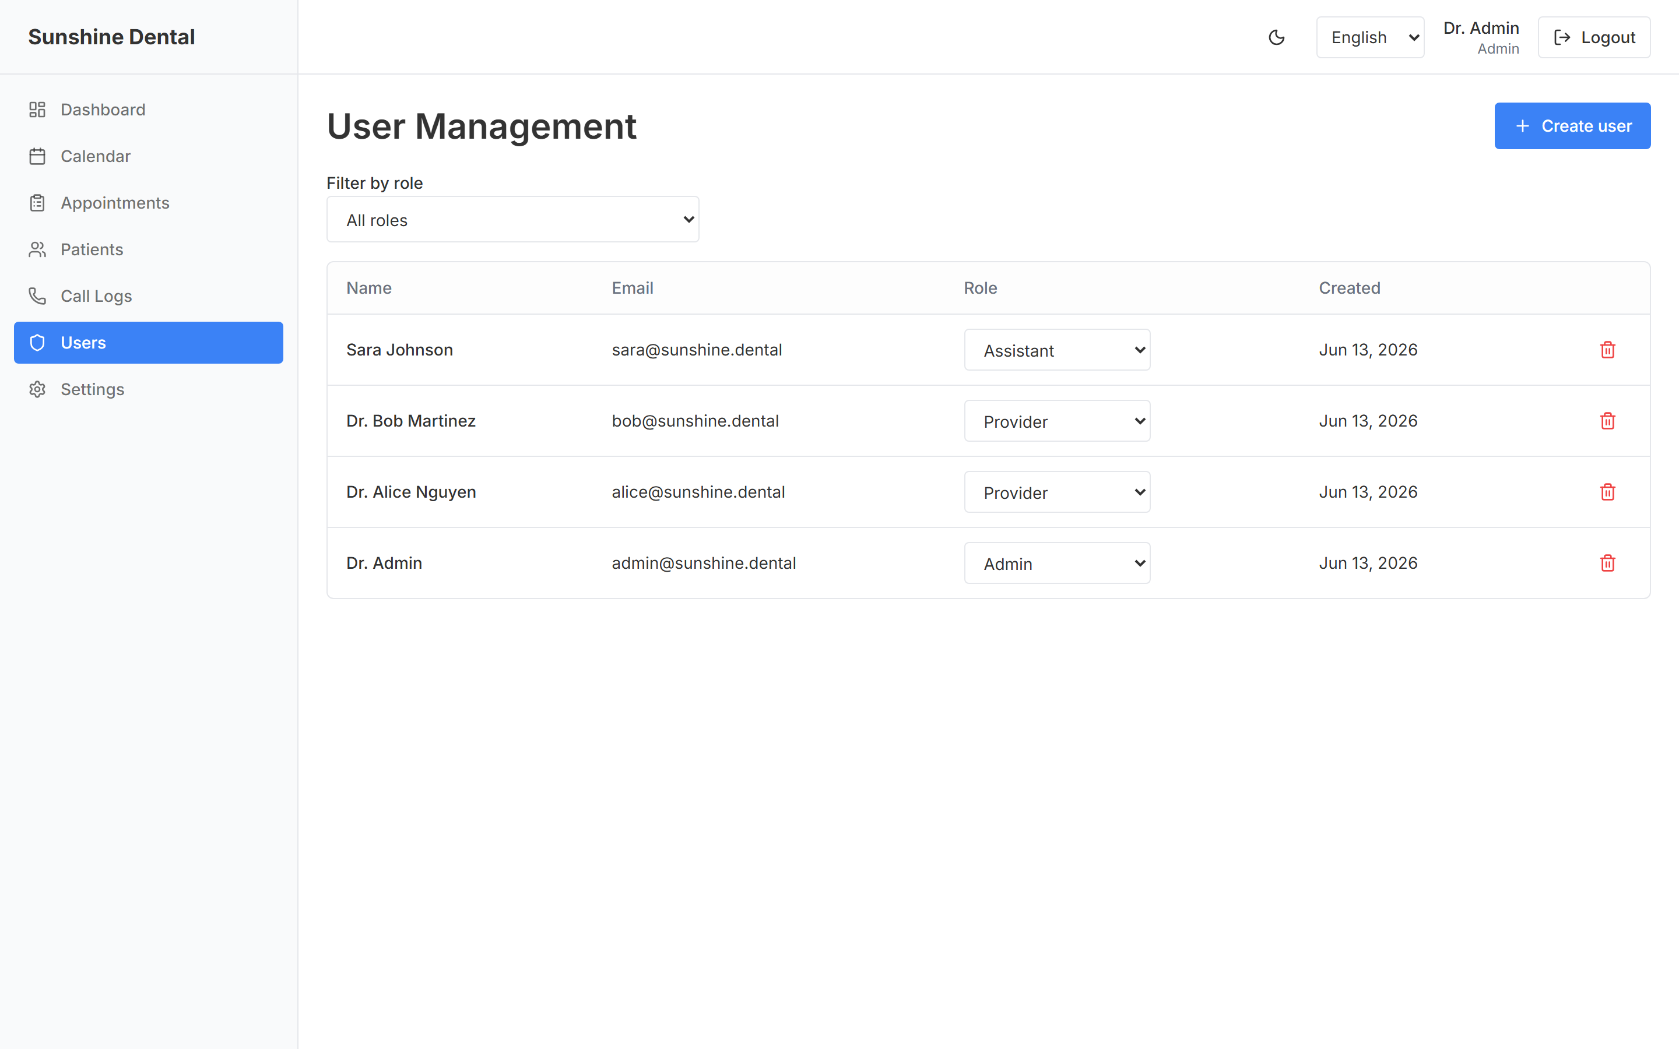
Task: Toggle dark mode with the moon icon
Action: point(1277,37)
